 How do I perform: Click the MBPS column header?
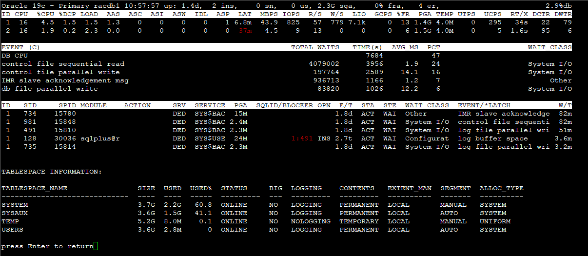(269, 14)
